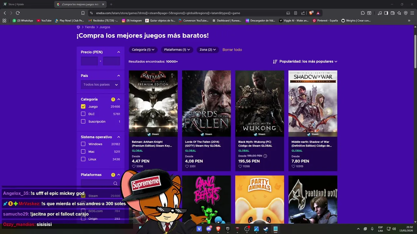Switch to the Store | Hytale tab

pyautogui.click(x=26, y=4)
